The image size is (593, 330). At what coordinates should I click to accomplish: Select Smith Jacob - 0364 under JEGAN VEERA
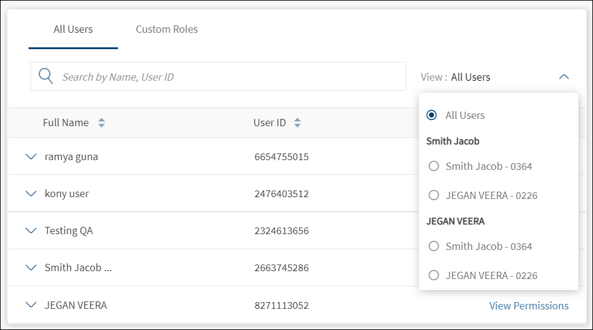coord(434,246)
